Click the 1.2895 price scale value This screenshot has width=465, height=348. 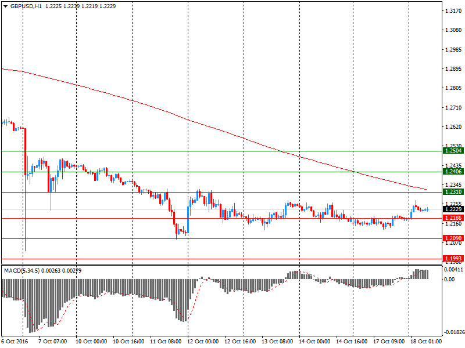pos(453,69)
